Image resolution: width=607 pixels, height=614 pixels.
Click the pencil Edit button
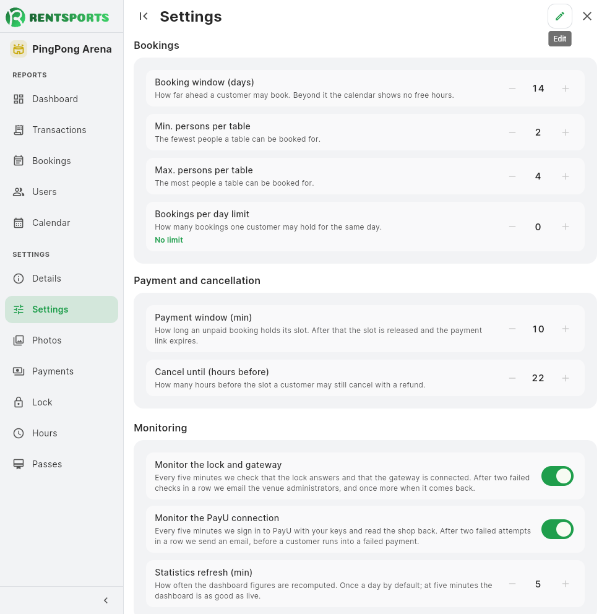pos(559,16)
